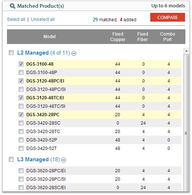This screenshot has height=195, width=192.
Task: Select the DGS-3420-28TC model name
Action: [x=43, y=132]
